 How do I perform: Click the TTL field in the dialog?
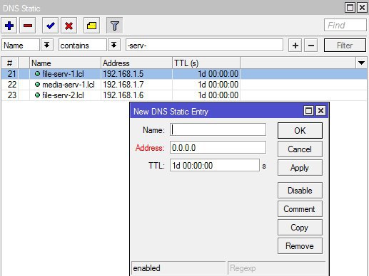click(x=215, y=165)
